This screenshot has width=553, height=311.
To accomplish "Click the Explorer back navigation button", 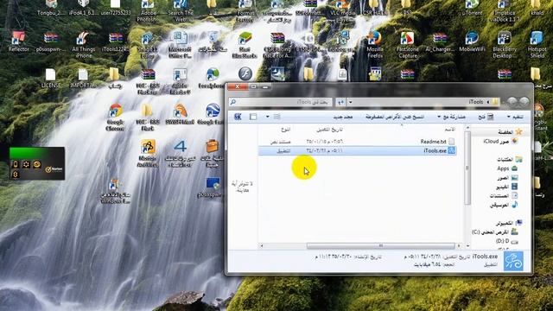I will 524,102.
